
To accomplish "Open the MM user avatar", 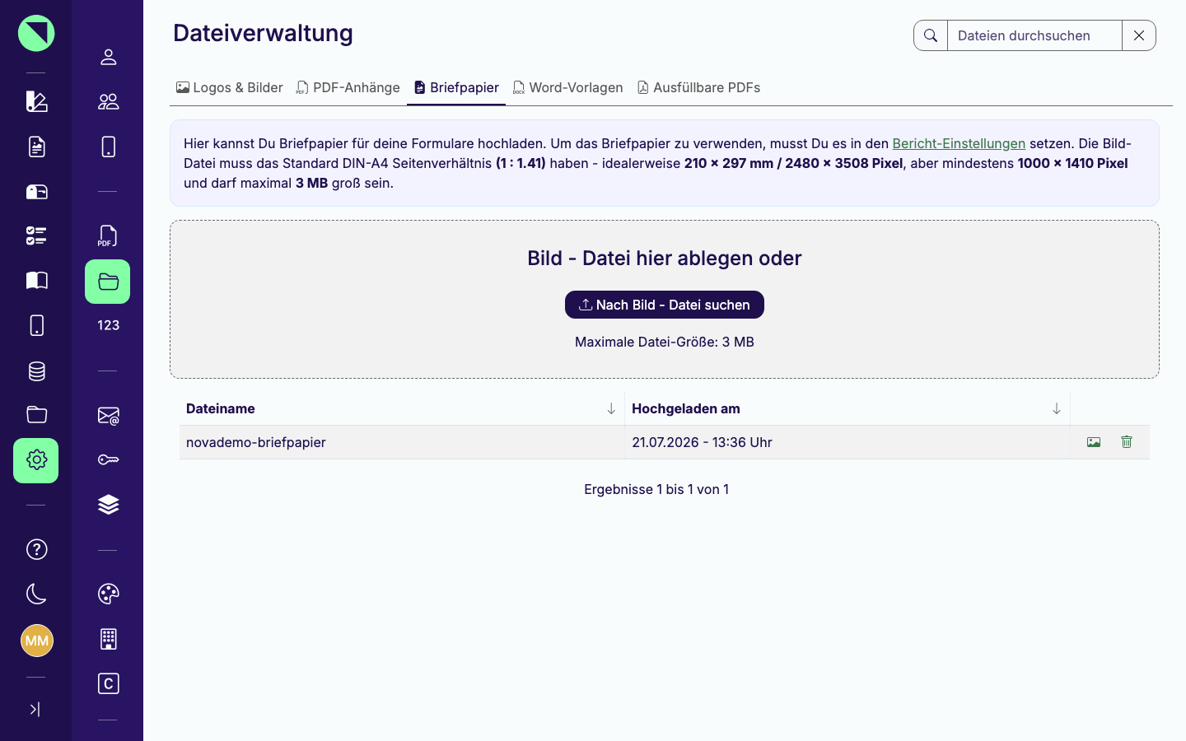I will coord(37,641).
